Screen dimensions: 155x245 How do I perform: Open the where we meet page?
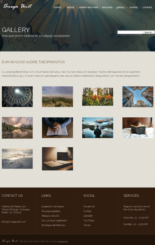click(x=88, y=7)
